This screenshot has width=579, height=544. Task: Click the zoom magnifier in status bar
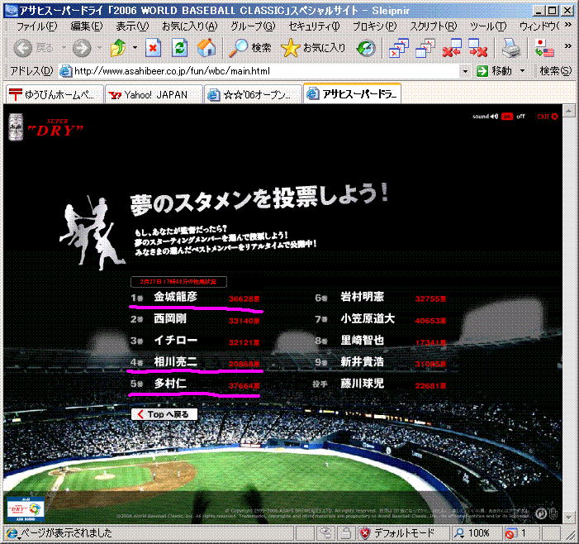click(x=459, y=533)
